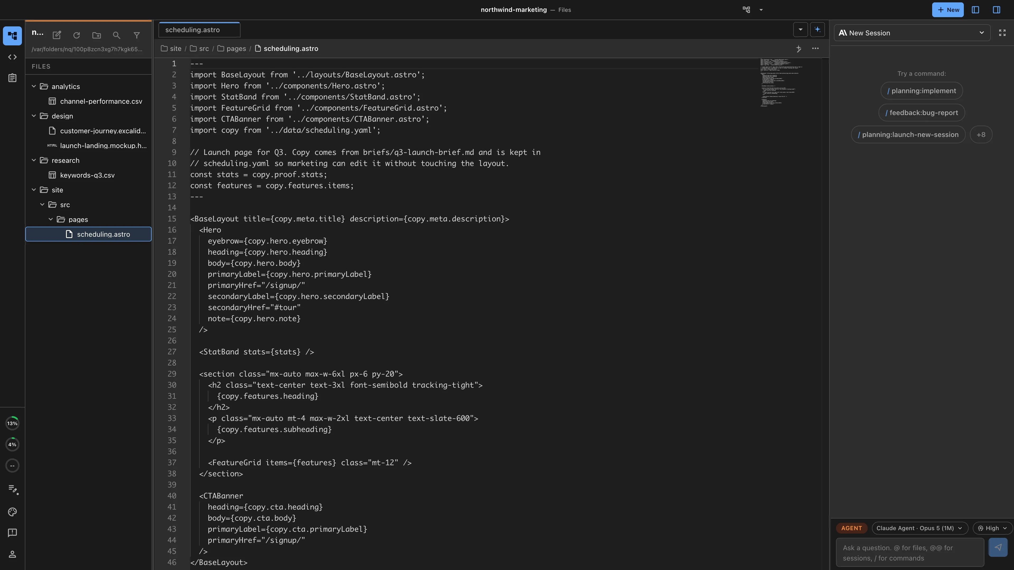
Task: Click line 27 StatBand code
Action: coord(256,352)
